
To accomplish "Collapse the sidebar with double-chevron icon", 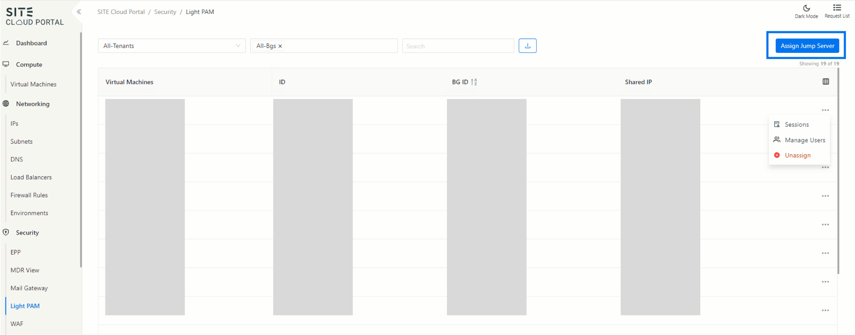I will click(79, 12).
